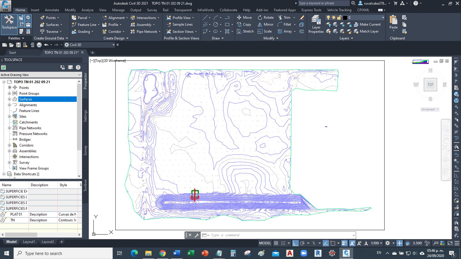The image size is (461, 259).
Task: Click the Scale tool
Action: point(265,31)
